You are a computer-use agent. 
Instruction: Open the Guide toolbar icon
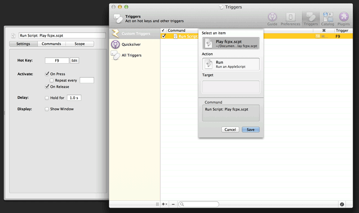(x=272, y=19)
